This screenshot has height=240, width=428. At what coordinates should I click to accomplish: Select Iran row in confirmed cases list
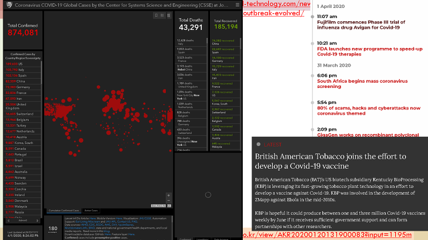pyautogui.click(x=23, y=99)
